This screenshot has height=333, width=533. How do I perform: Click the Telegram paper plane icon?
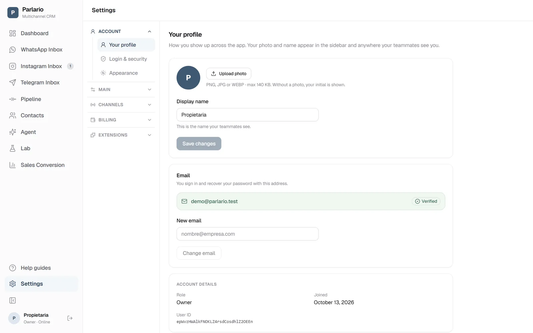[x=13, y=83]
